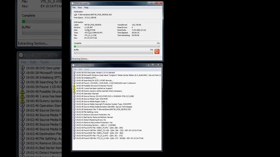This screenshot has height=157, width=280.
Task: Click info icon on 'Copyright Protection System Type' row
Action: tap(74, 104)
